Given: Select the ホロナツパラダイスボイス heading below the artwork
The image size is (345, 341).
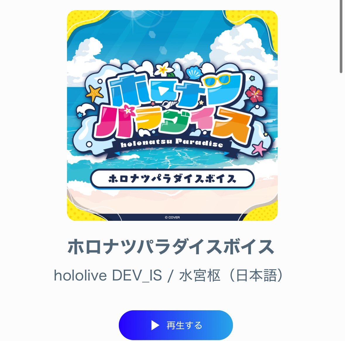Looking at the screenshot, I should [x=171, y=247].
